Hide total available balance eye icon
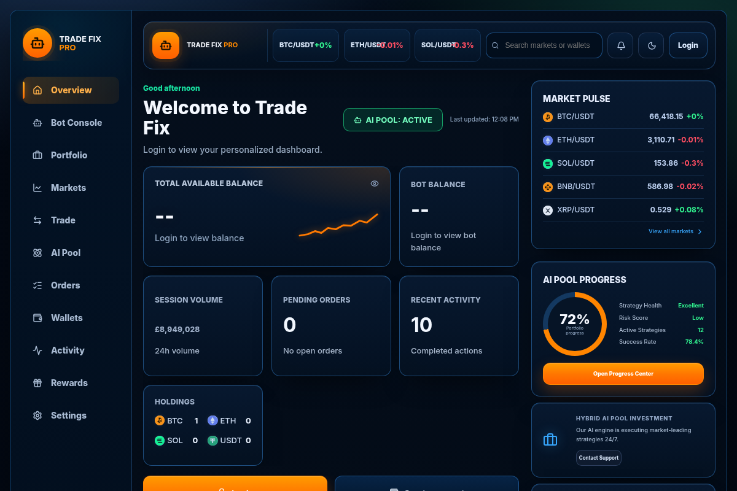This screenshot has height=491, width=737. tap(375, 184)
